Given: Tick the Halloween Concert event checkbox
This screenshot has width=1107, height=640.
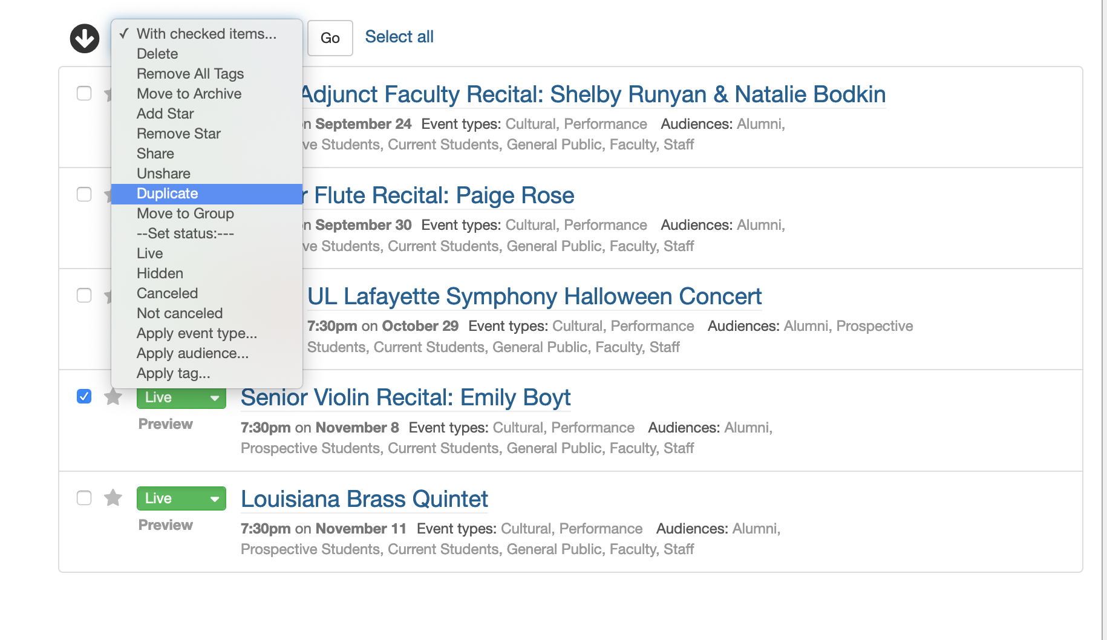Looking at the screenshot, I should (x=84, y=295).
